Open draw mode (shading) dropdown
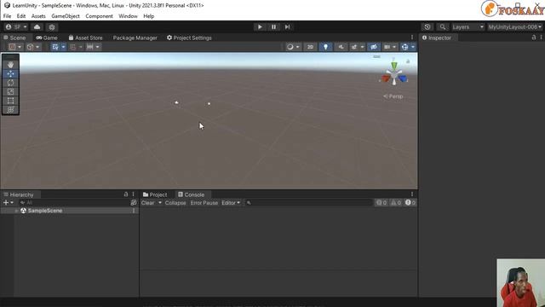The image size is (545, 307). (293, 47)
